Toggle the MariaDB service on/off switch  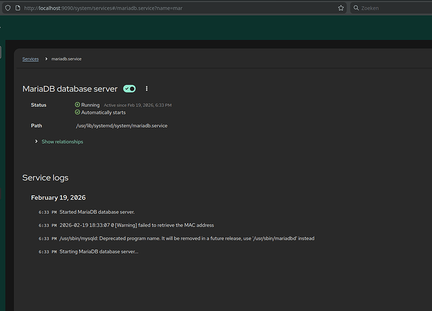(130, 89)
